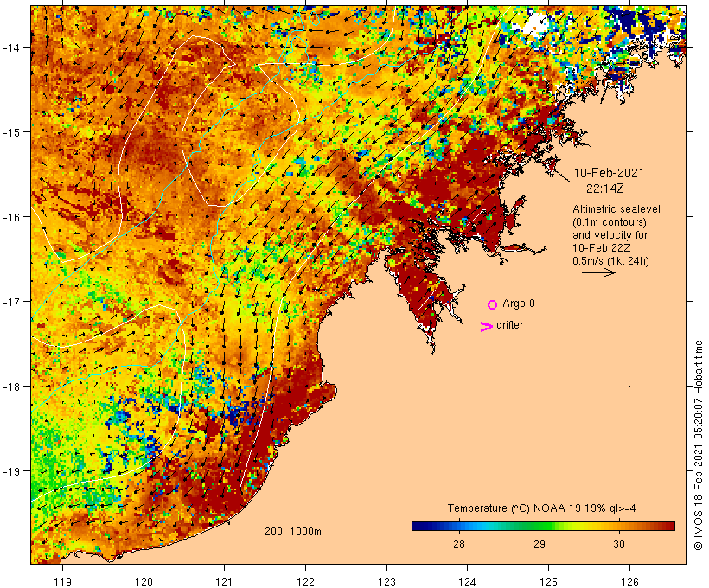Select the time text '22:14Z'
This screenshot has height=588, width=709.
605,189
